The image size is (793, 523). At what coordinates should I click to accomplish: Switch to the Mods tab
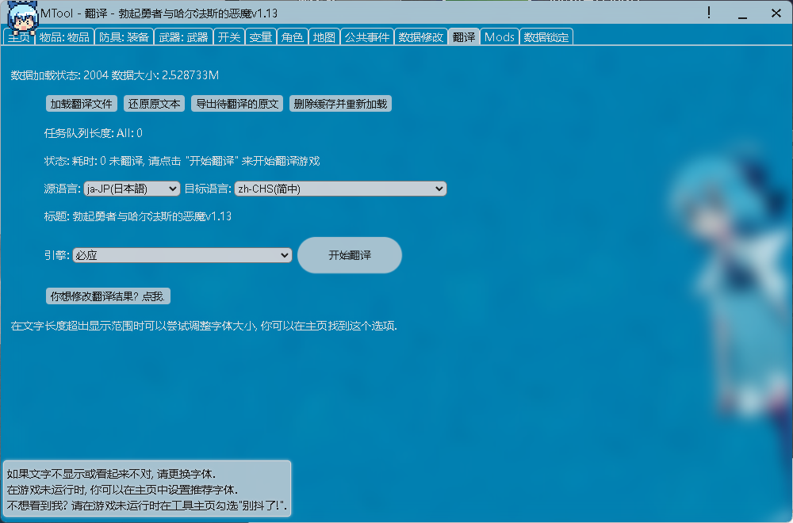[x=499, y=36]
